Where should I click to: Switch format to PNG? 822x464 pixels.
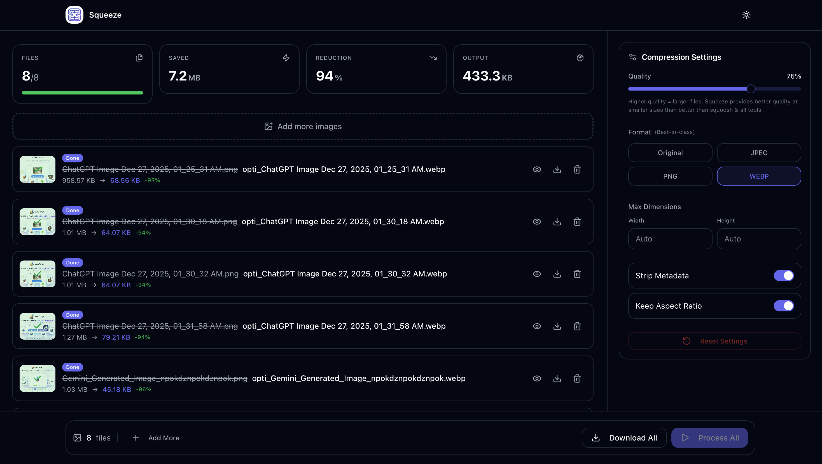pyautogui.click(x=670, y=176)
